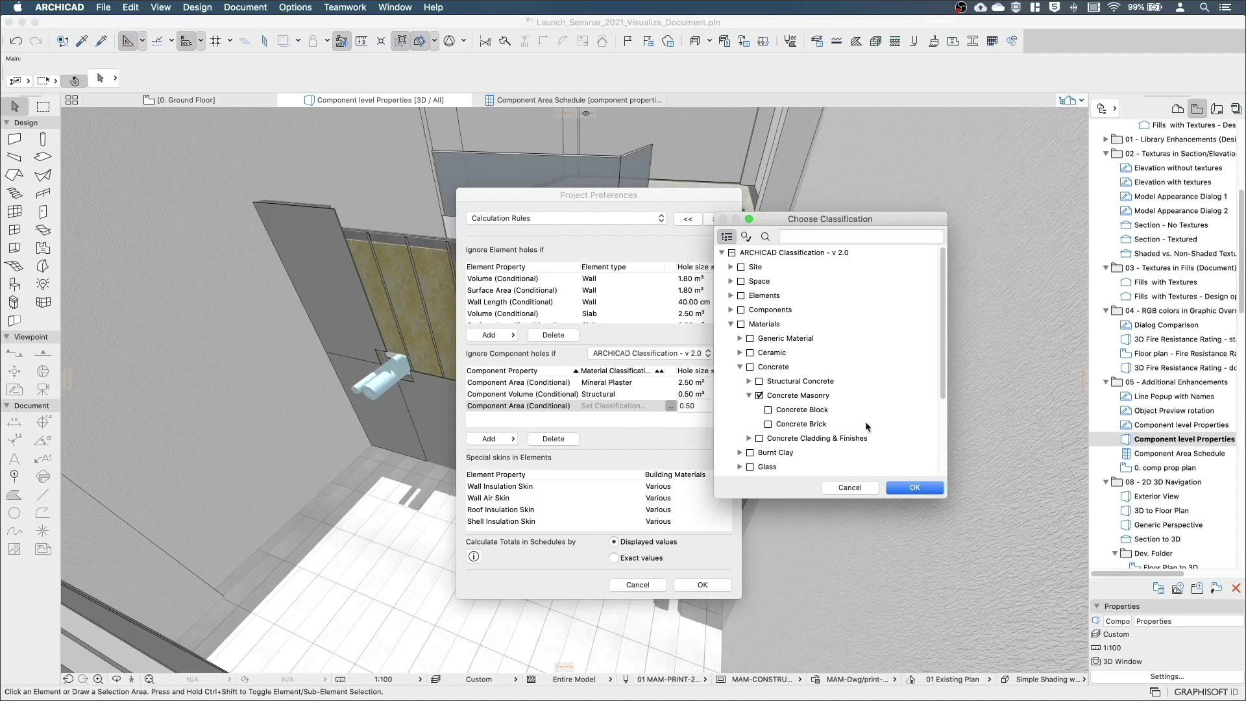Open the Calculation Rules dropdown

click(x=567, y=218)
